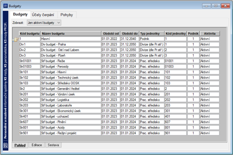Screen dimensions: 233x155
Task: Select the 'Div1' budget code cell
Action: click(x=30, y=44)
